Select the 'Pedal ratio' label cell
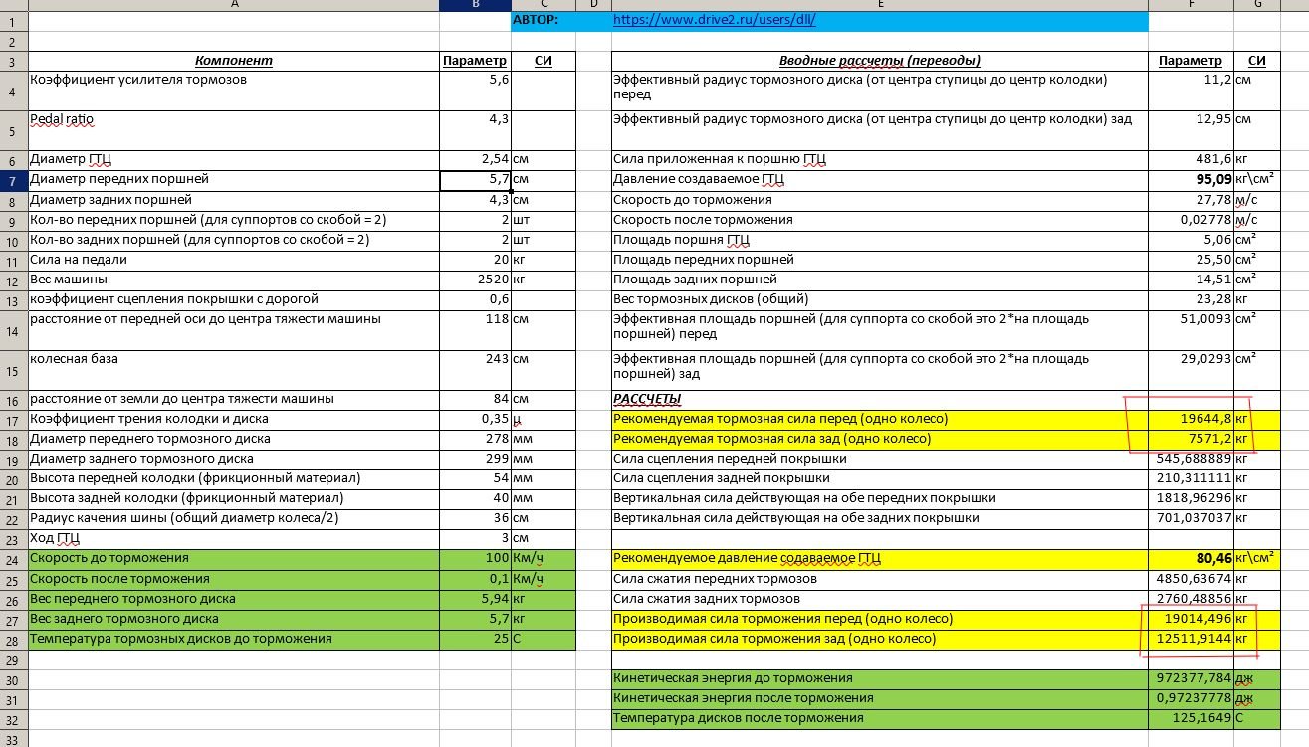 point(234,130)
